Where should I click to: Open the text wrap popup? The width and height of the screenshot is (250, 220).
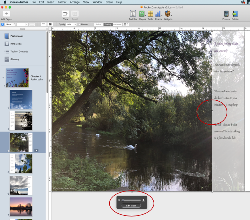pyautogui.click(x=126, y=24)
